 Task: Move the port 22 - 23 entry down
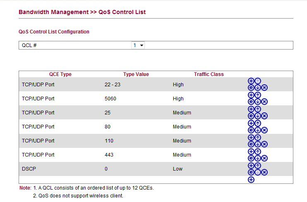258,88
